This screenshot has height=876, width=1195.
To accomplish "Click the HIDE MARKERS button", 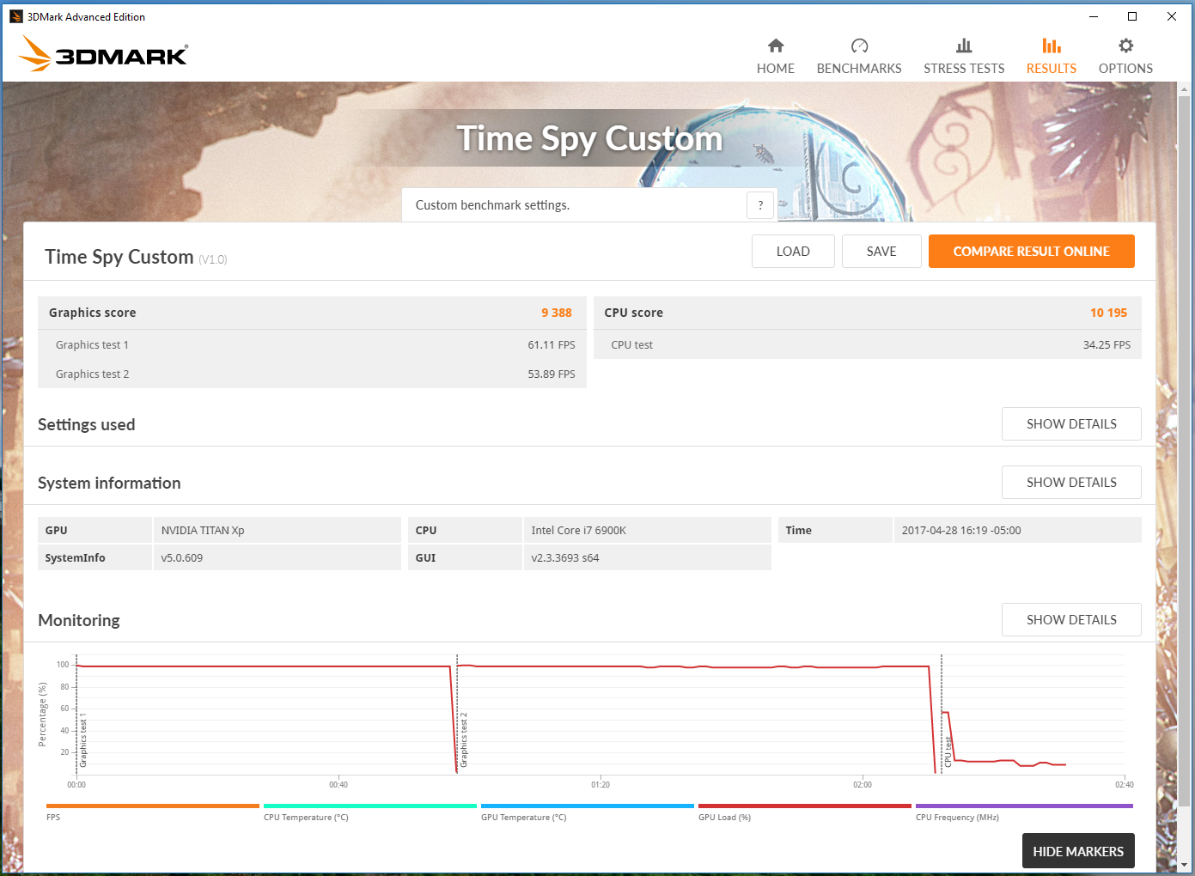I will [1078, 851].
